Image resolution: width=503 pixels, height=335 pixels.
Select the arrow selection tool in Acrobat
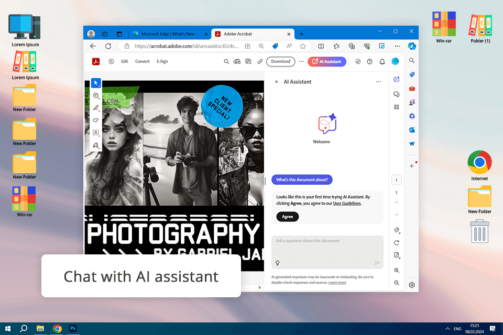point(96,83)
